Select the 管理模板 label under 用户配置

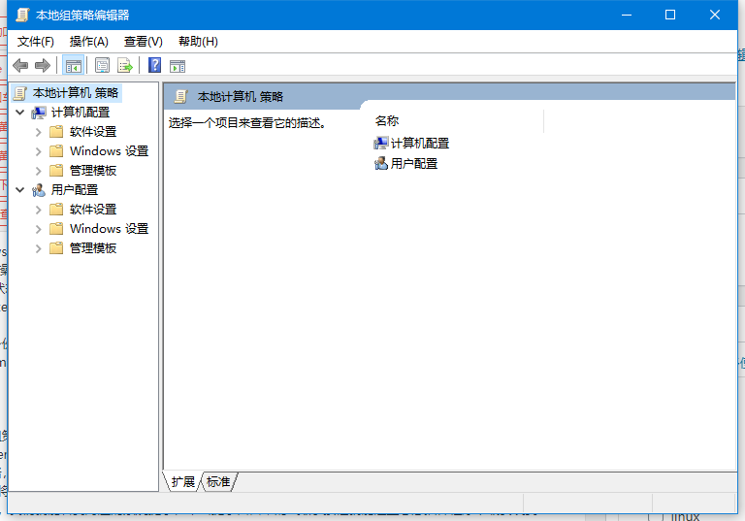point(93,248)
